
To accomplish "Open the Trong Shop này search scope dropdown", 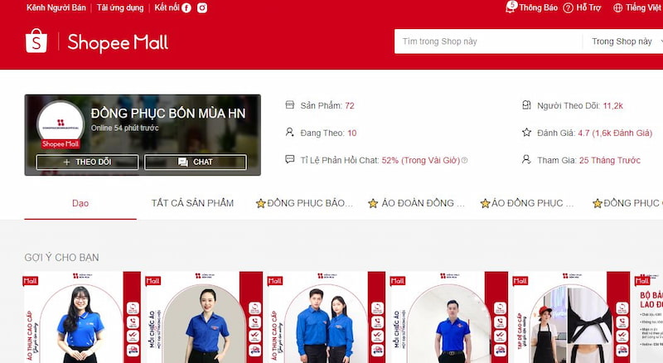I will 625,41.
